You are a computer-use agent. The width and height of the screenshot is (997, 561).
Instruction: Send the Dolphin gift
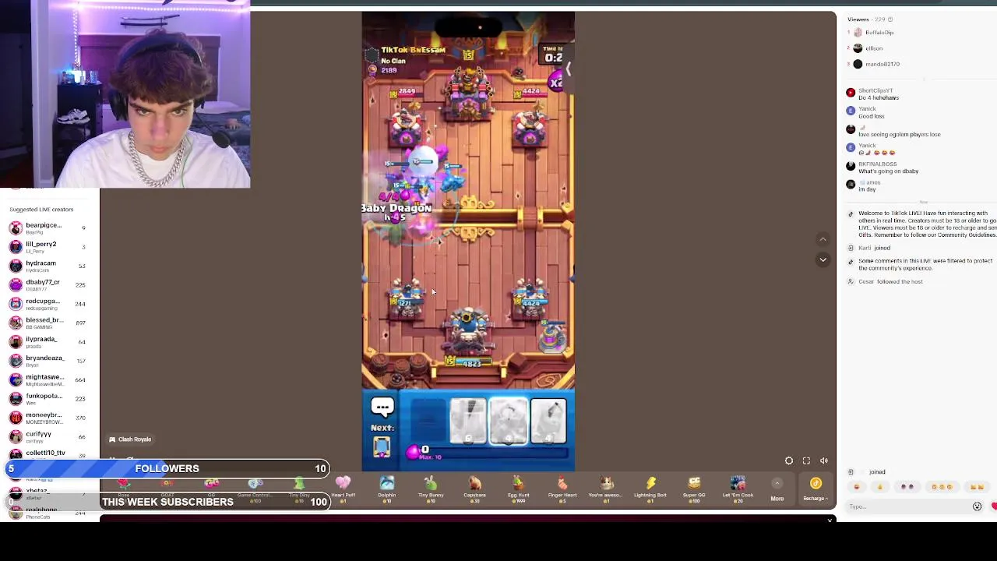tap(387, 489)
